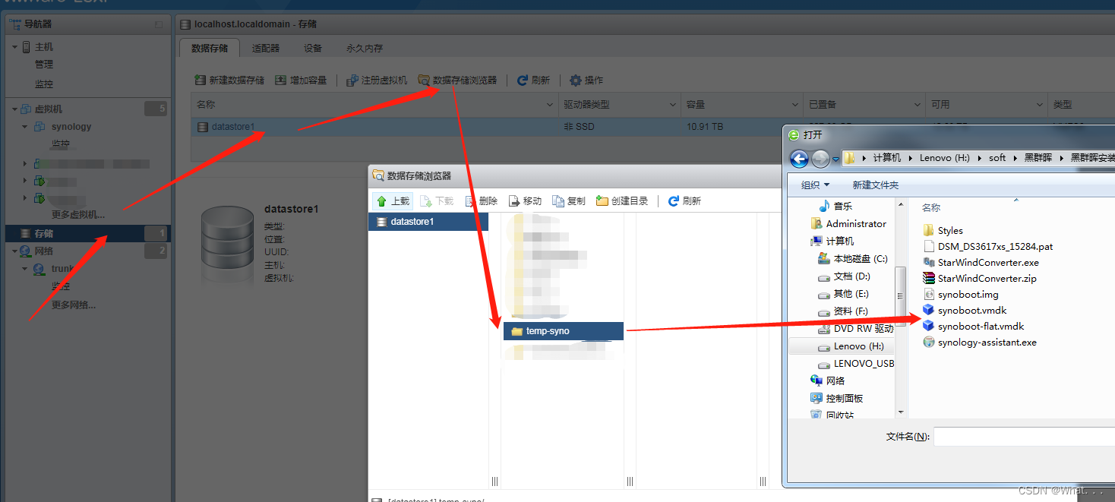Open the 可用 column header dropdown

point(1040,105)
